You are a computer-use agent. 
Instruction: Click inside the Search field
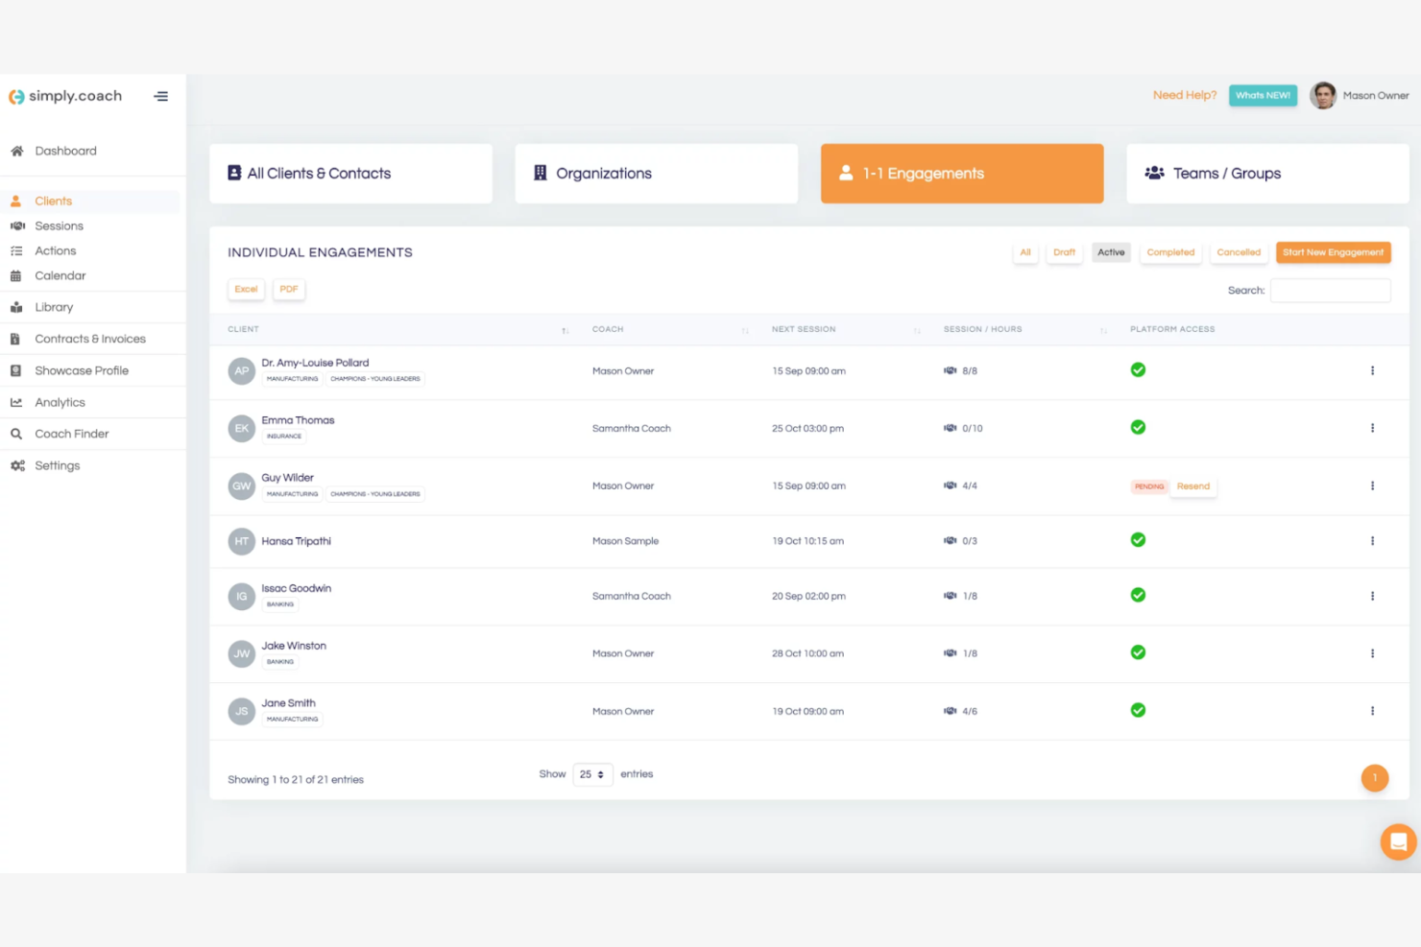[1330, 290]
